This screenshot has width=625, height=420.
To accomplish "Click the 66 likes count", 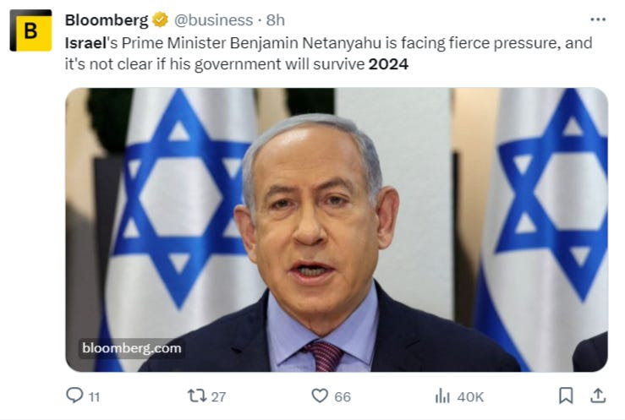I will point(343,397).
